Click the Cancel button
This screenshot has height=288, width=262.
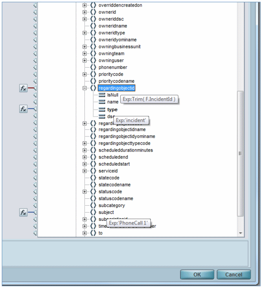click(x=233, y=275)
